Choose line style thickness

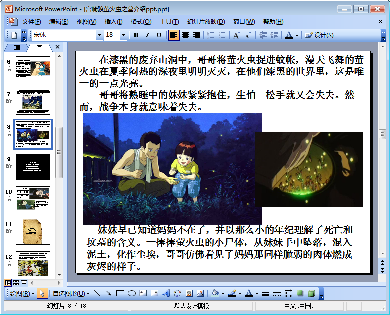(265, 293)
